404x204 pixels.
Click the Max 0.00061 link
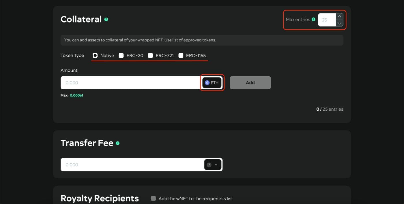(76, 95)
